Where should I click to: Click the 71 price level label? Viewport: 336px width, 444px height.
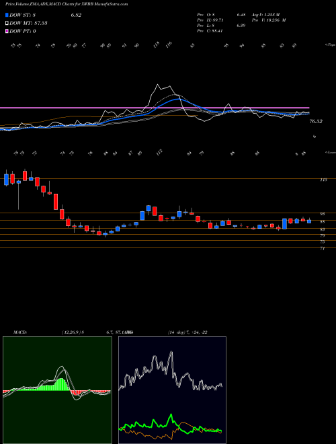323,248
